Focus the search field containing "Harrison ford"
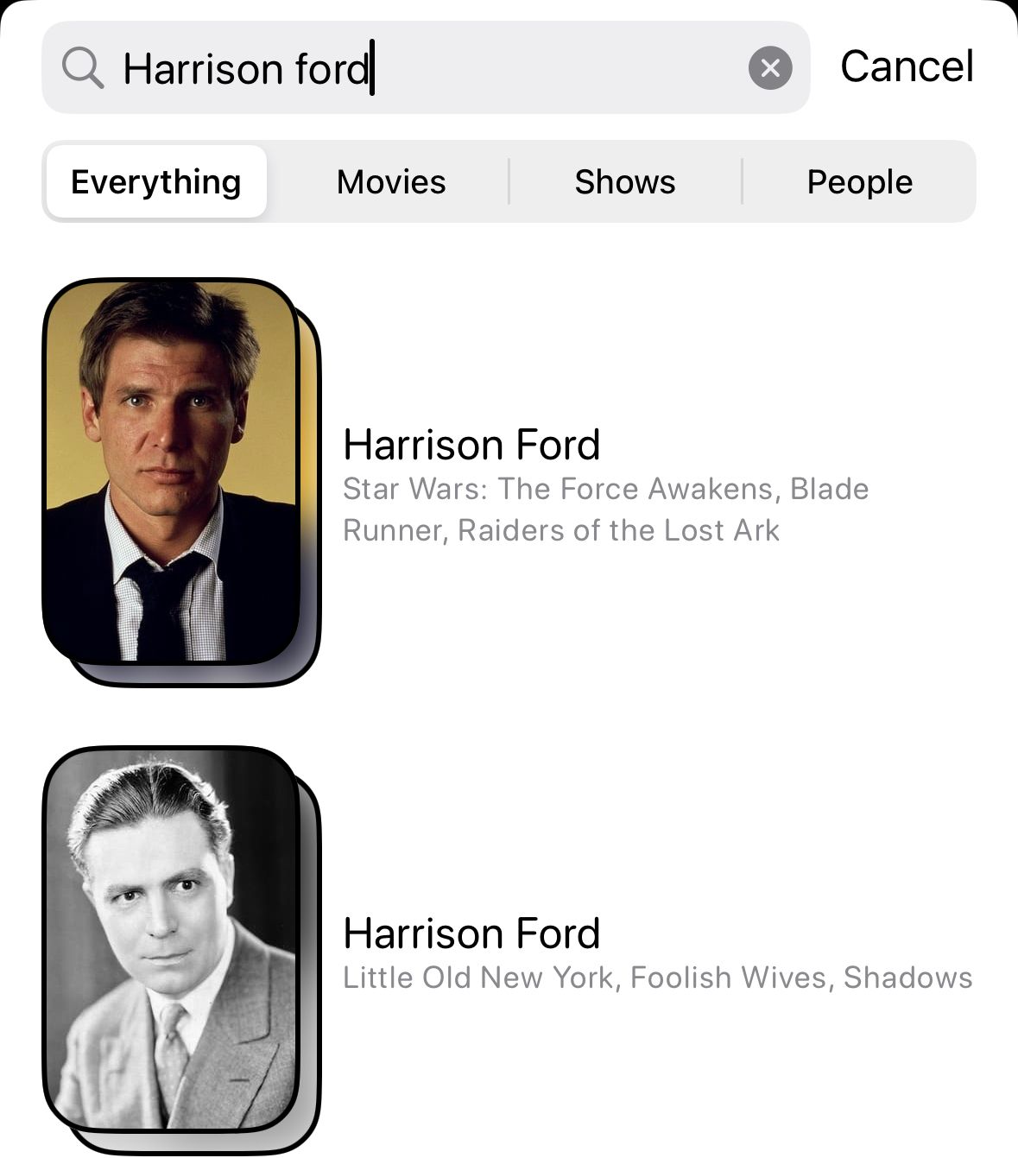 point(426,67)
